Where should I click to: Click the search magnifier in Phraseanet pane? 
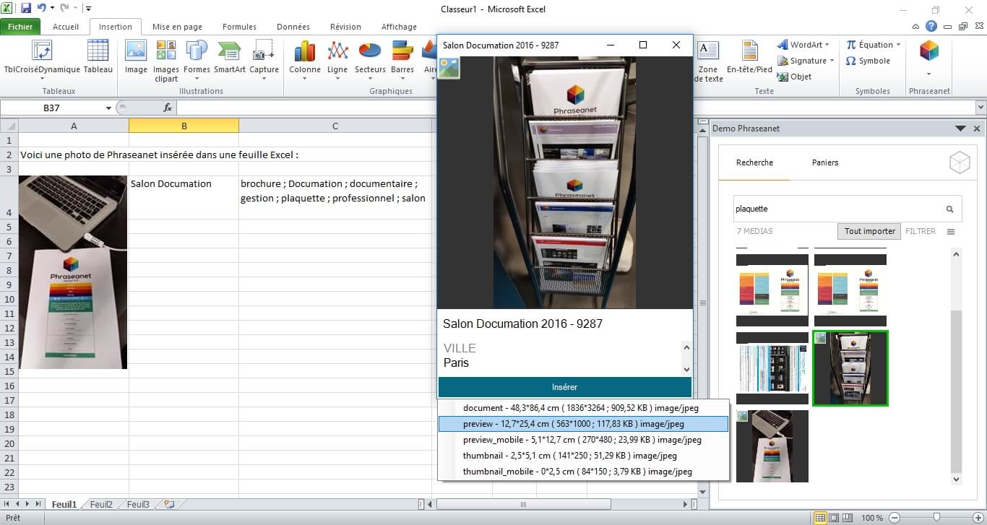point(950,209)
